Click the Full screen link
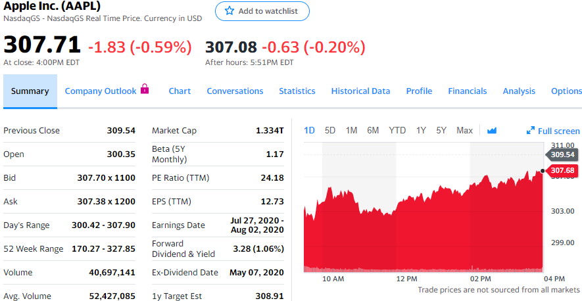 558,131
